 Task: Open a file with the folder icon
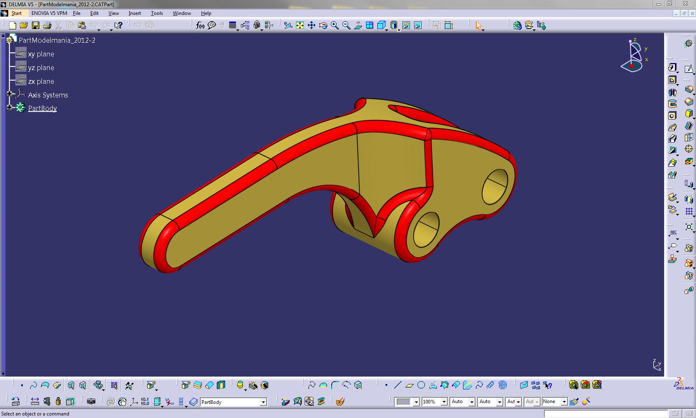click(x=24, y=25)
